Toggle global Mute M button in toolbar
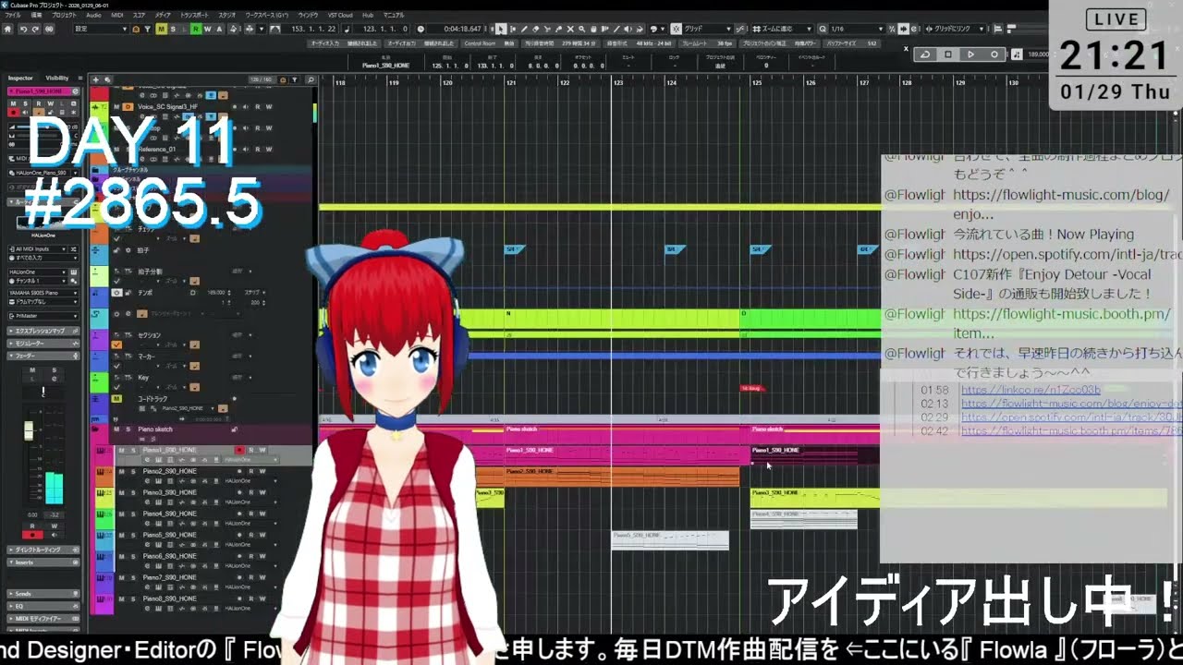Viewport: 1183px width, 665px height. (161, 29)
